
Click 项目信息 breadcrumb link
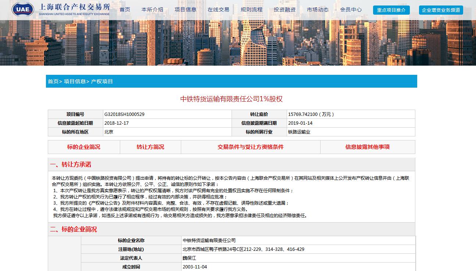click(x=75, y=81)
